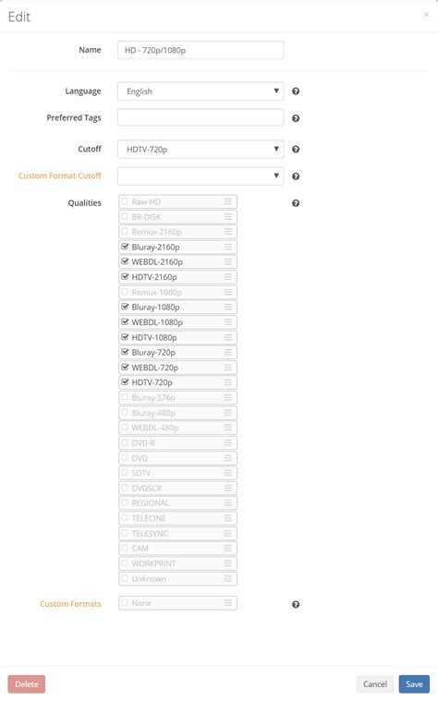The image size is (438, 701).
Task: Click the help icon next to Cutoff
Action: tap(296, 150)
